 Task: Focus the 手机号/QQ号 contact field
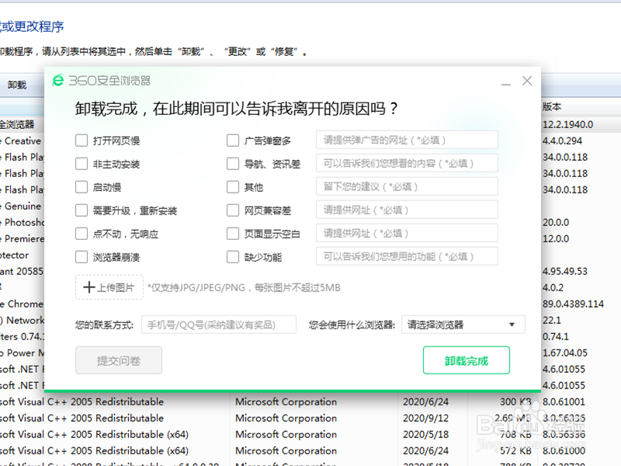pos(219,325)
